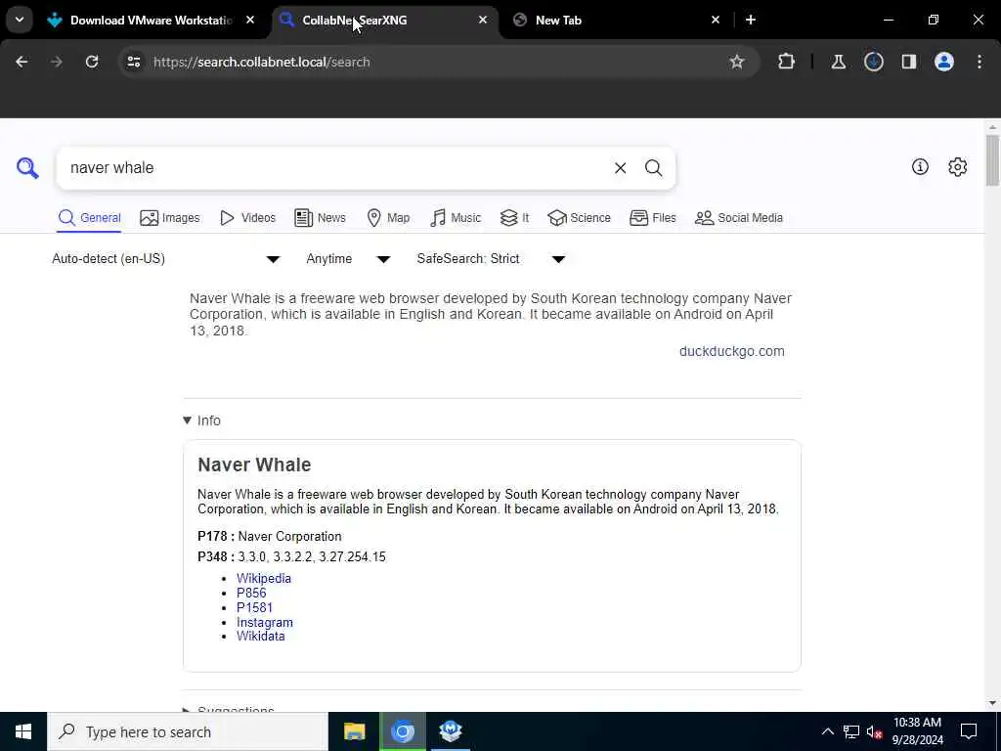The image size is (1001, 751).
Task: Select the News search category
Action: tap(320, 218)
